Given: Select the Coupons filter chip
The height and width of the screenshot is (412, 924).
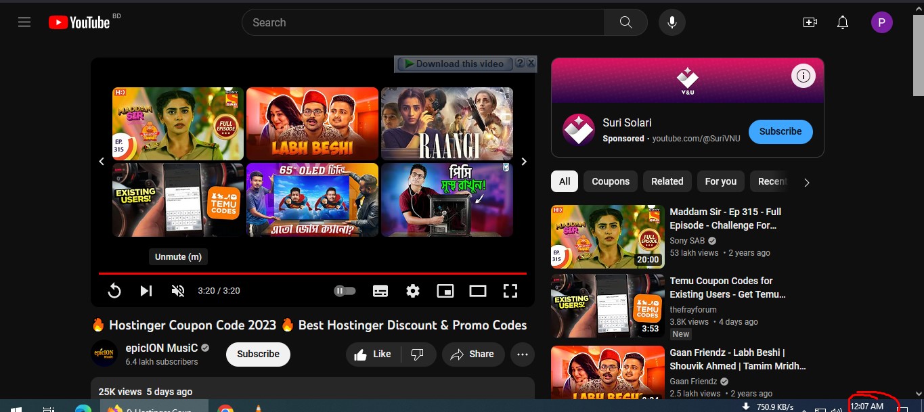Looking at the screenshot, I should click(611, 181).
